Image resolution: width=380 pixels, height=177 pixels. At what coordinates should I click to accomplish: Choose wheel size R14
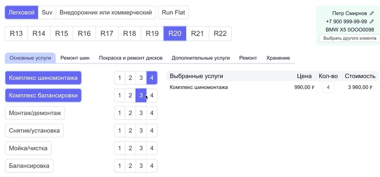[39, 34]
